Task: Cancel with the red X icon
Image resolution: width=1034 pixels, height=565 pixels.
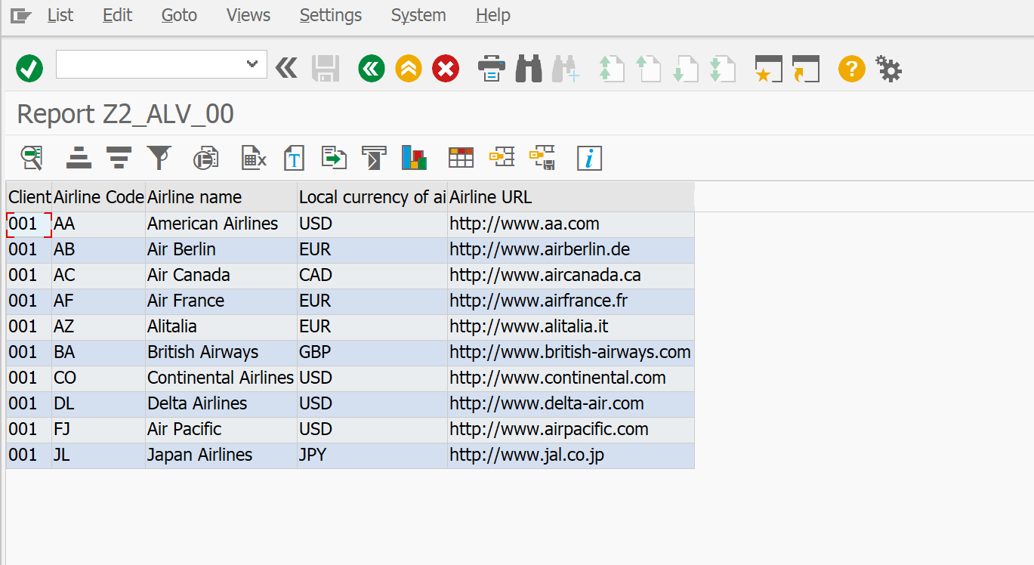Action: pos(446,69)
